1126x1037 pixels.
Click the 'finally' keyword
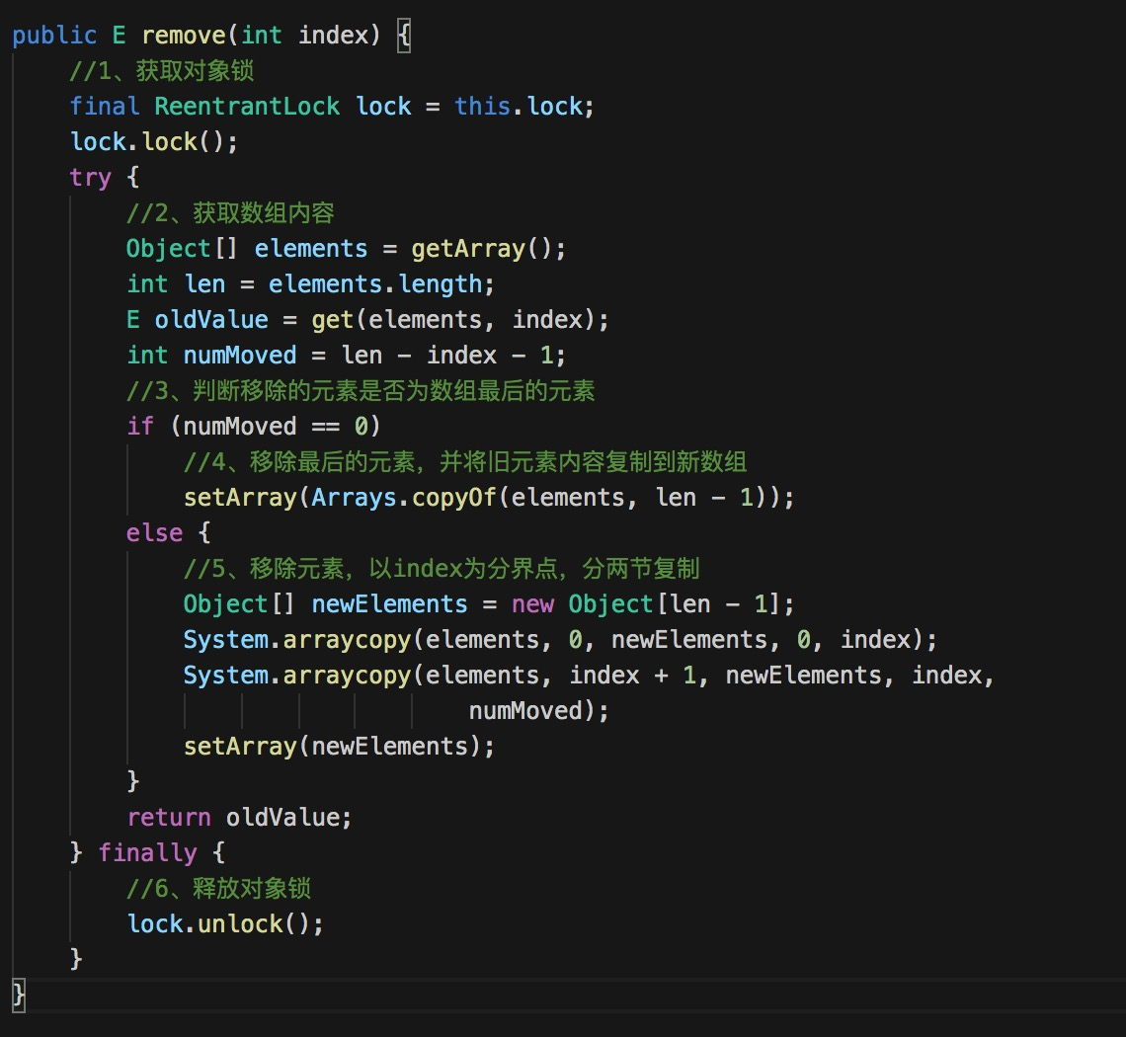tap(147, 853)
